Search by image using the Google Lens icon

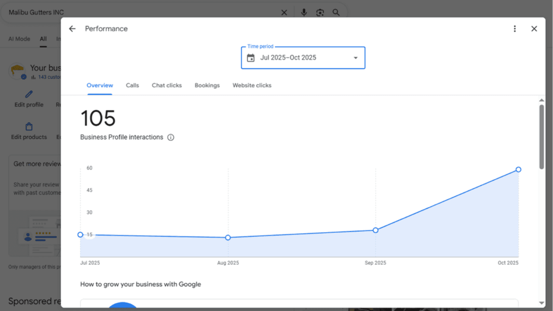pos(320,12)
